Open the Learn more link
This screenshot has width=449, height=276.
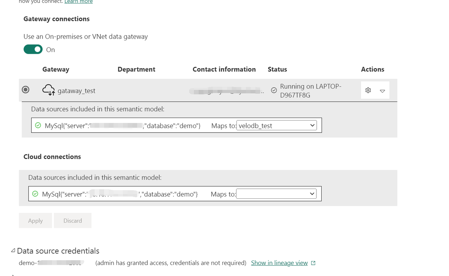[79, 2]
